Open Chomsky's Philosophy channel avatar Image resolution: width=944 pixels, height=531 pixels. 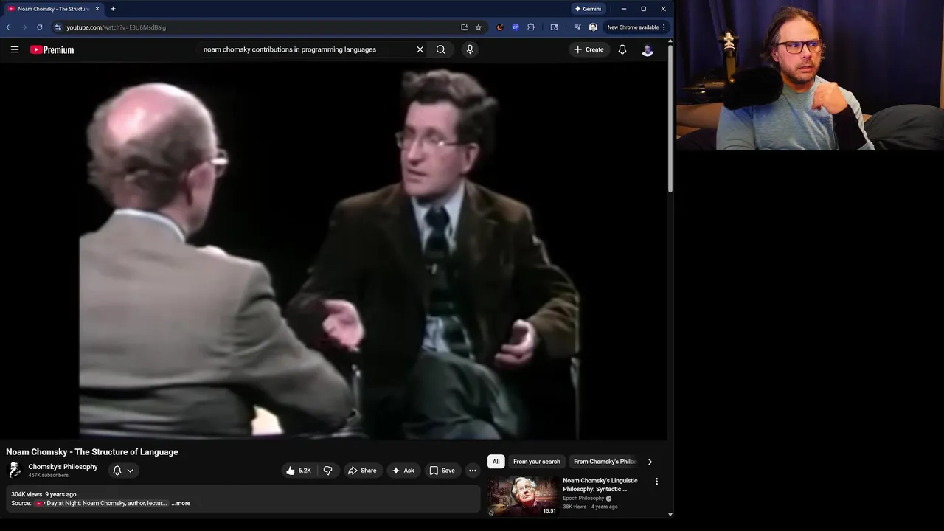(x=14, y=471)
